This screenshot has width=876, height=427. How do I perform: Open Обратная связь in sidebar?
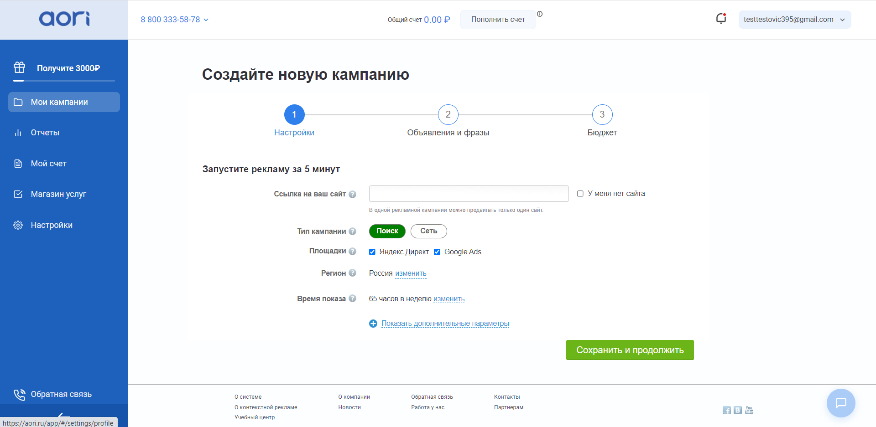(61, 394)
